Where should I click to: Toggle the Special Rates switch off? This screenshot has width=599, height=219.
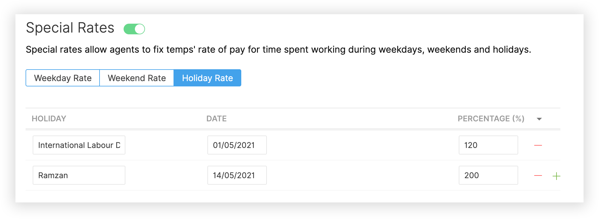coord(134,29)
